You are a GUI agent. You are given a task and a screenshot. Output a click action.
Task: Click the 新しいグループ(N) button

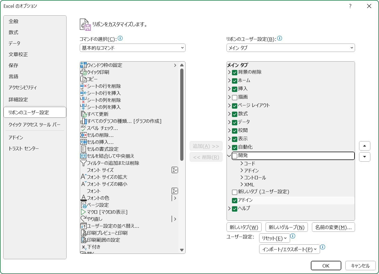coord(287,227)
